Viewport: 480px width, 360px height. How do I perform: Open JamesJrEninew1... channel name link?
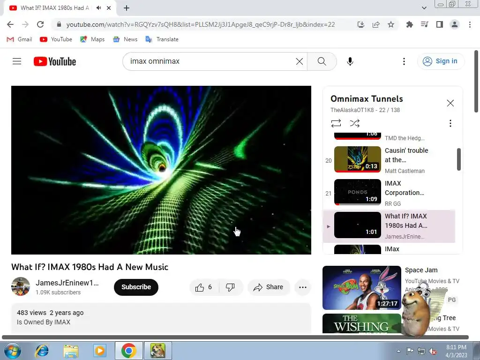coord(67,283)
